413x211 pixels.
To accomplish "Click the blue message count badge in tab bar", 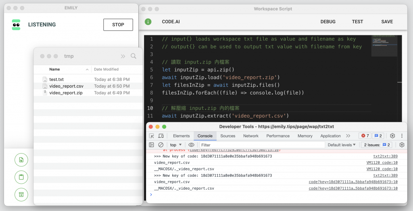I will [378, 136].
